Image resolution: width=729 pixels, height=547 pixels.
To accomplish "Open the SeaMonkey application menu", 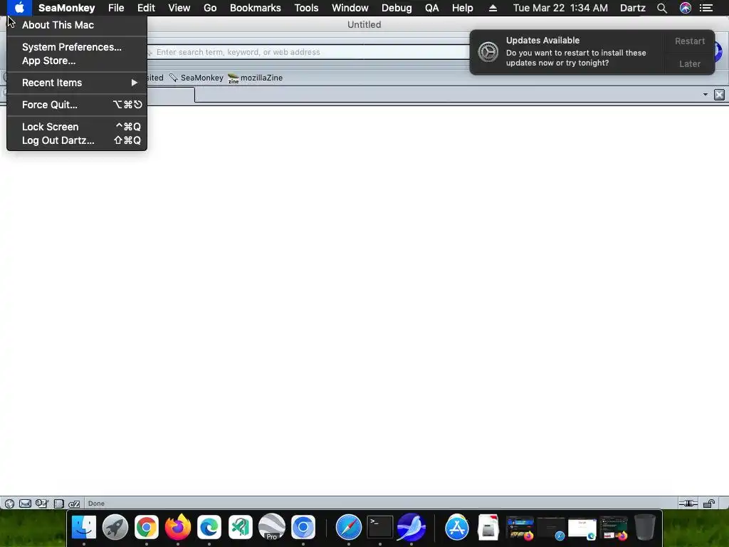I will click(66, 8).
